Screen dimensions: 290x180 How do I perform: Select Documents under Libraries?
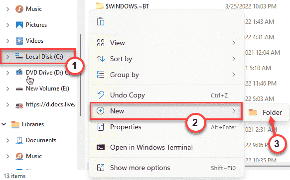41,140
